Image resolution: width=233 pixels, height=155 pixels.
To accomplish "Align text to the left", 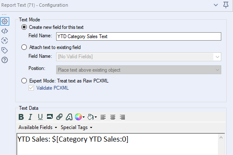I will pos(103,117).
